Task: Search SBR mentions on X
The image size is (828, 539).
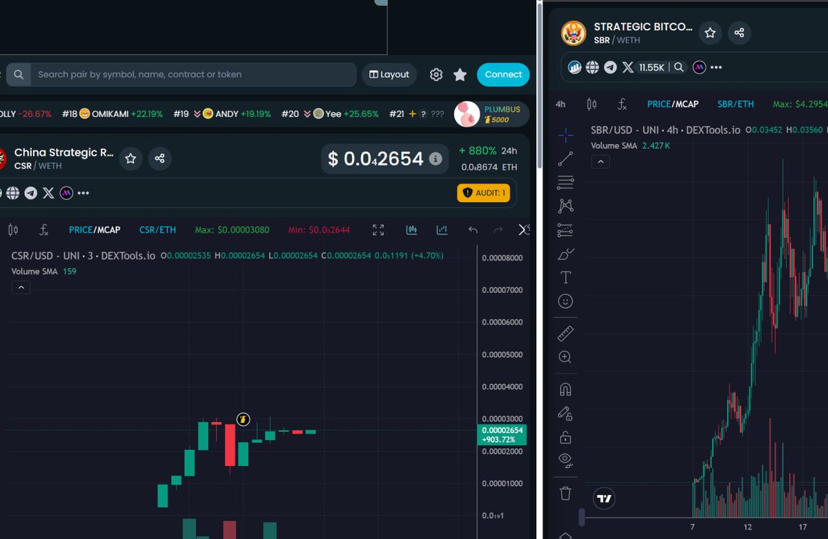Action: 679,68
